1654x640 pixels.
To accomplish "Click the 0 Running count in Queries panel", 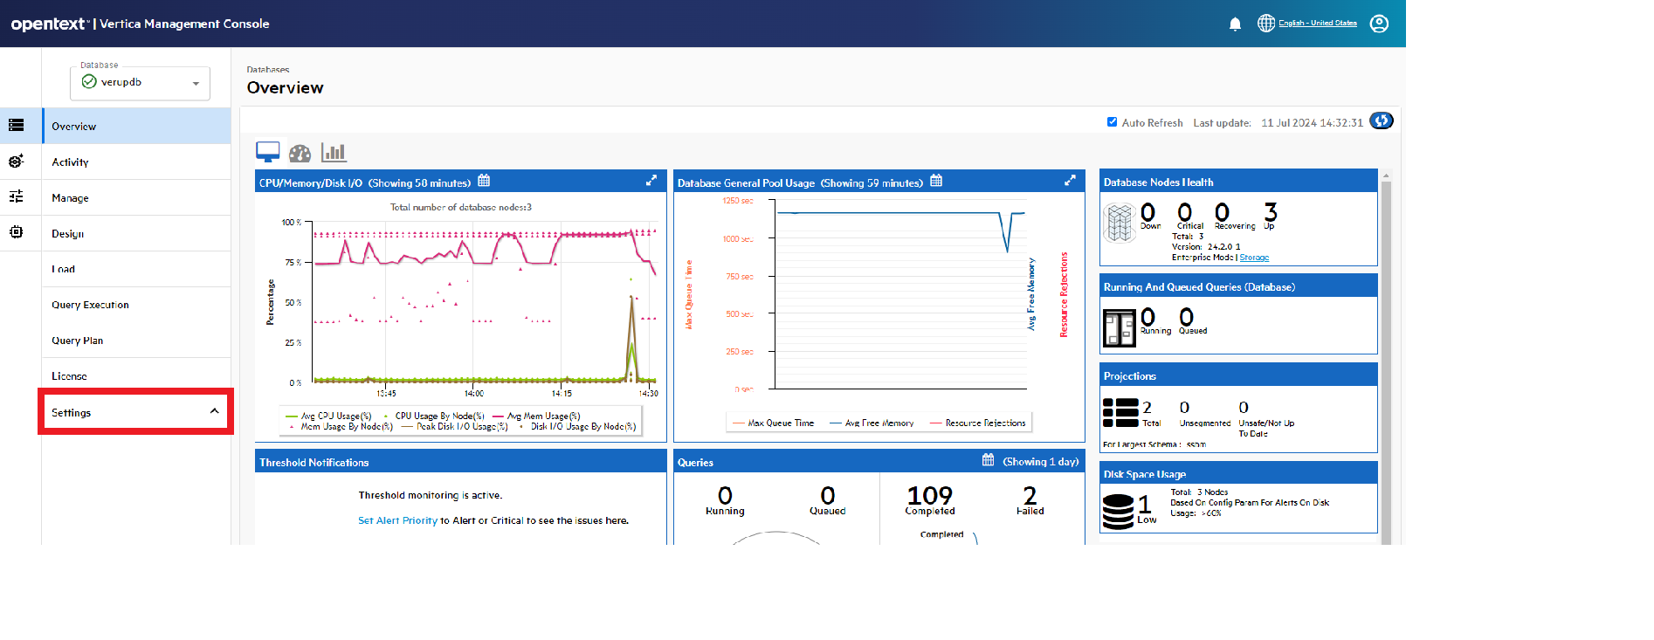I will point(725,496).
